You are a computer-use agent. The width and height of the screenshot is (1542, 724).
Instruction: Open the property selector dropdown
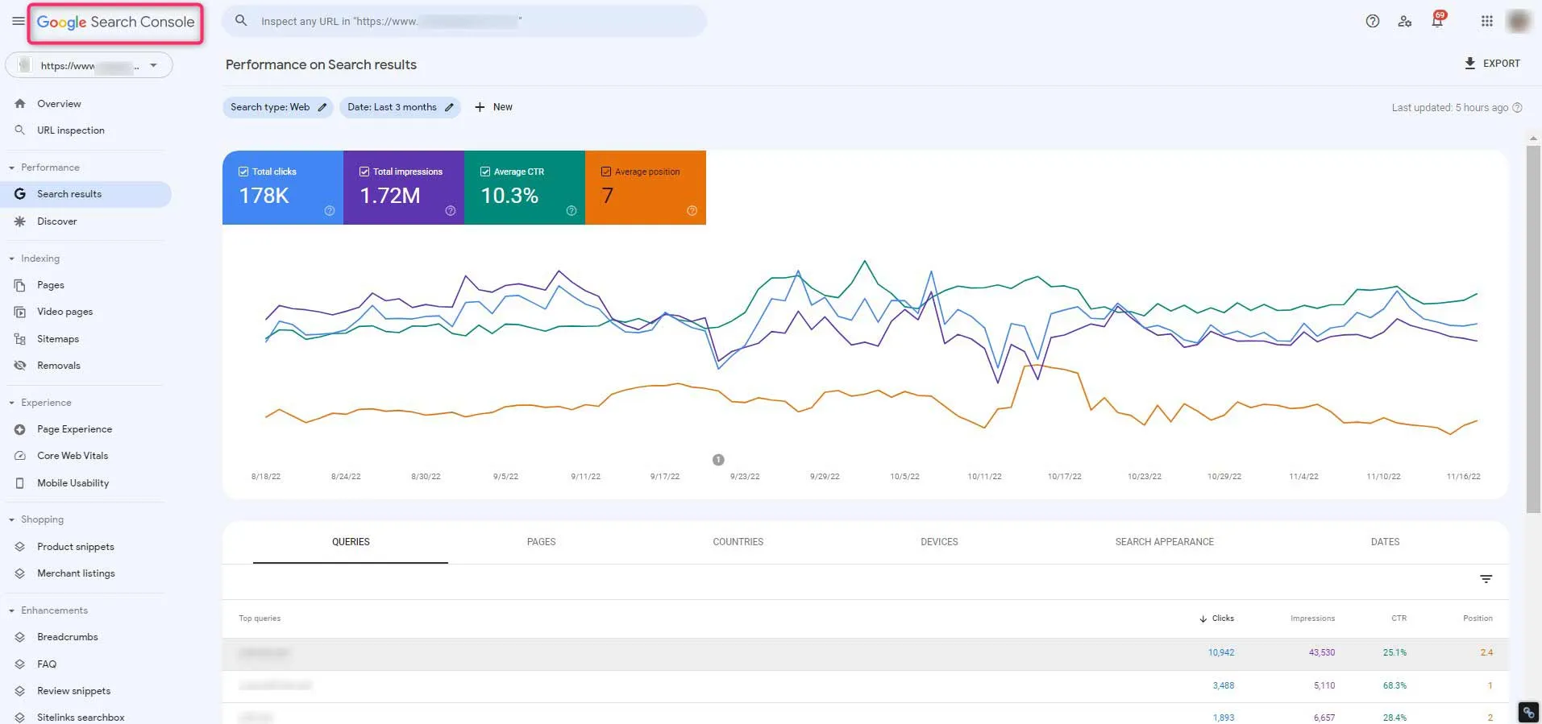(89, 65)
